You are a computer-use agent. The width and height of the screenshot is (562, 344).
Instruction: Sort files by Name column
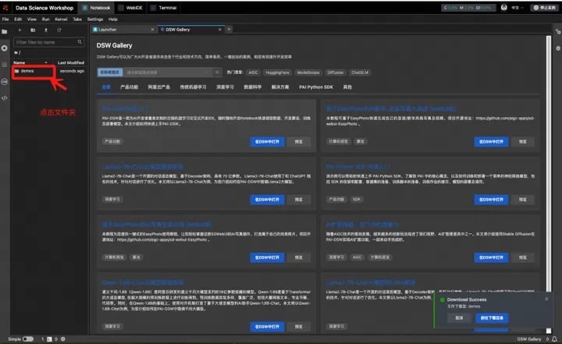30,62
